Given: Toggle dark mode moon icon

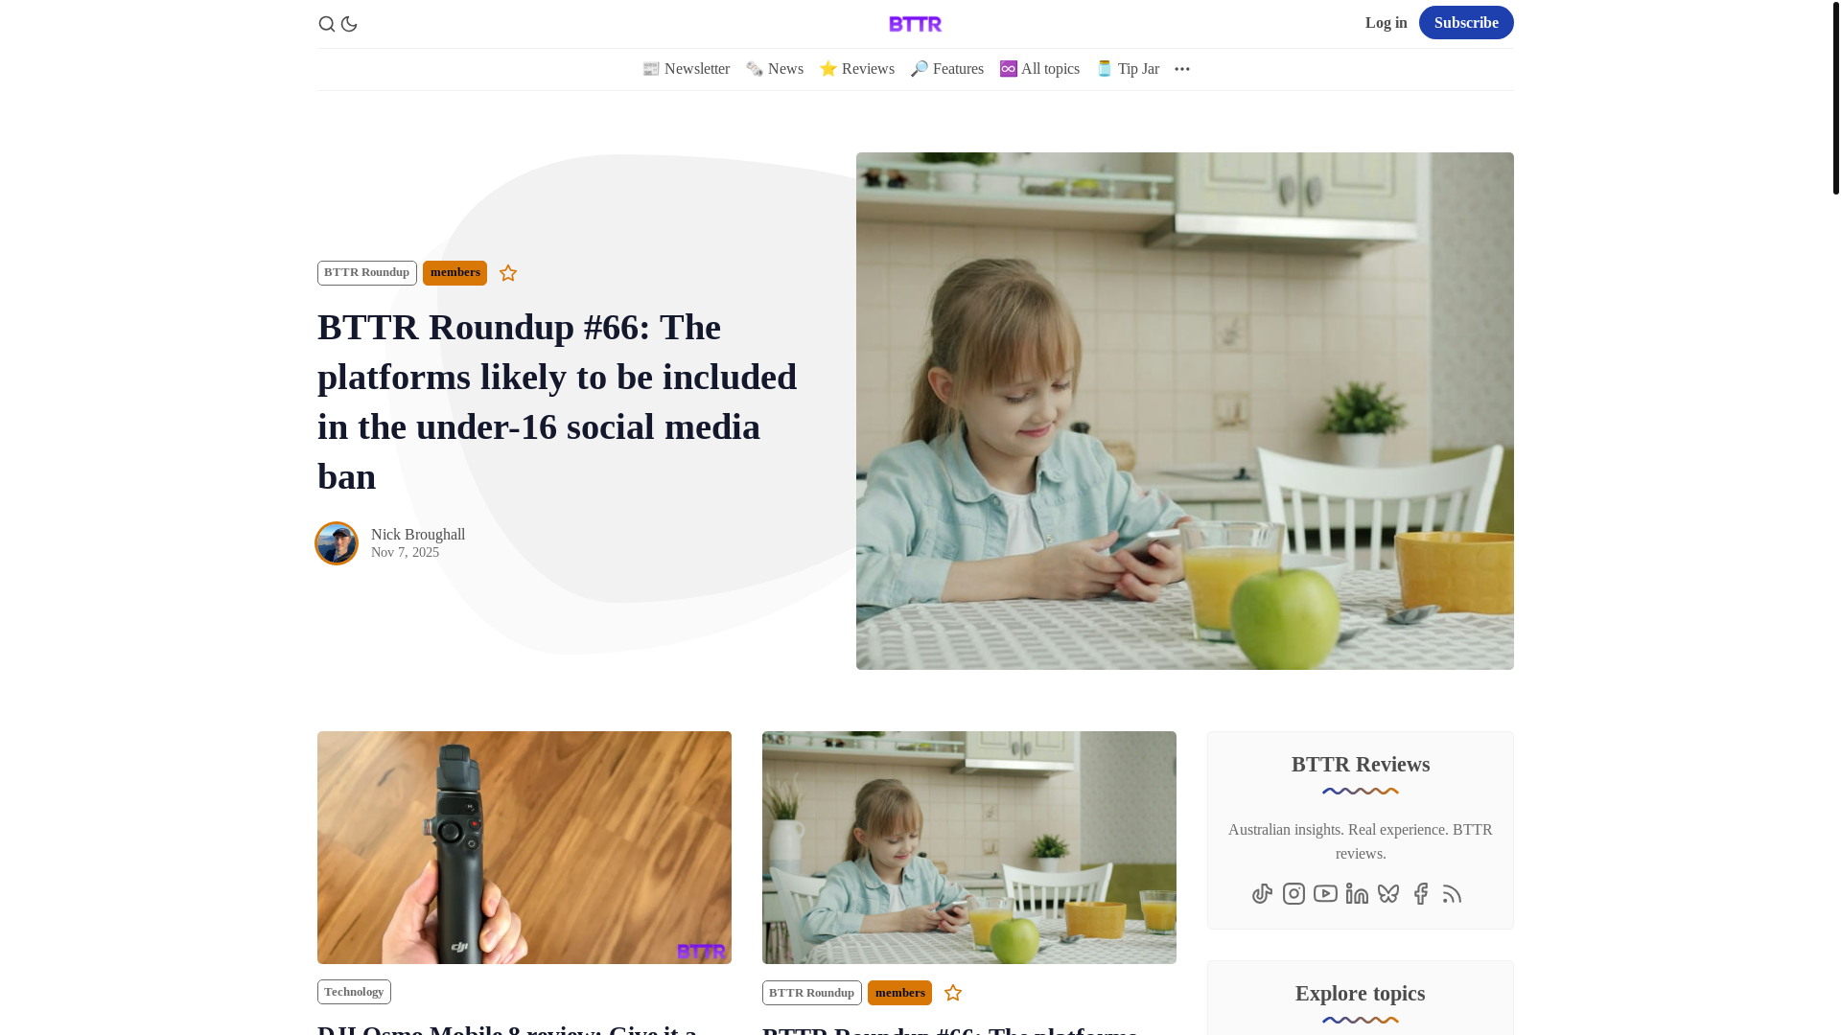Looking at the screenshot, I should click(349, 24).
